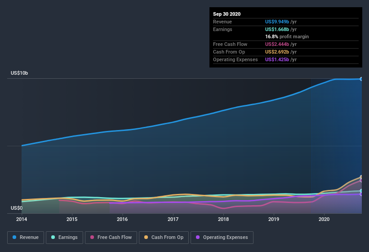Toggle the Earnings legend button
The image size is (369, 252).
[64, 238]
